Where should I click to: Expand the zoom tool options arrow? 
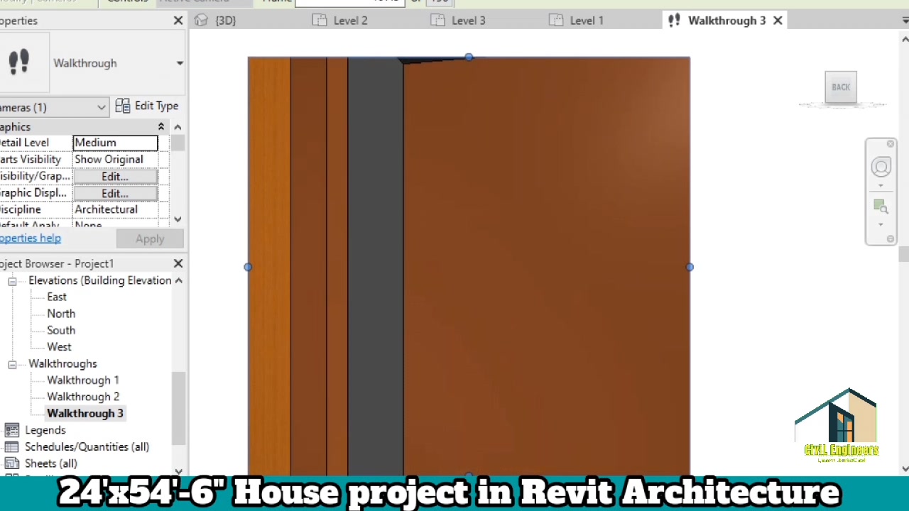click(881, 225)
